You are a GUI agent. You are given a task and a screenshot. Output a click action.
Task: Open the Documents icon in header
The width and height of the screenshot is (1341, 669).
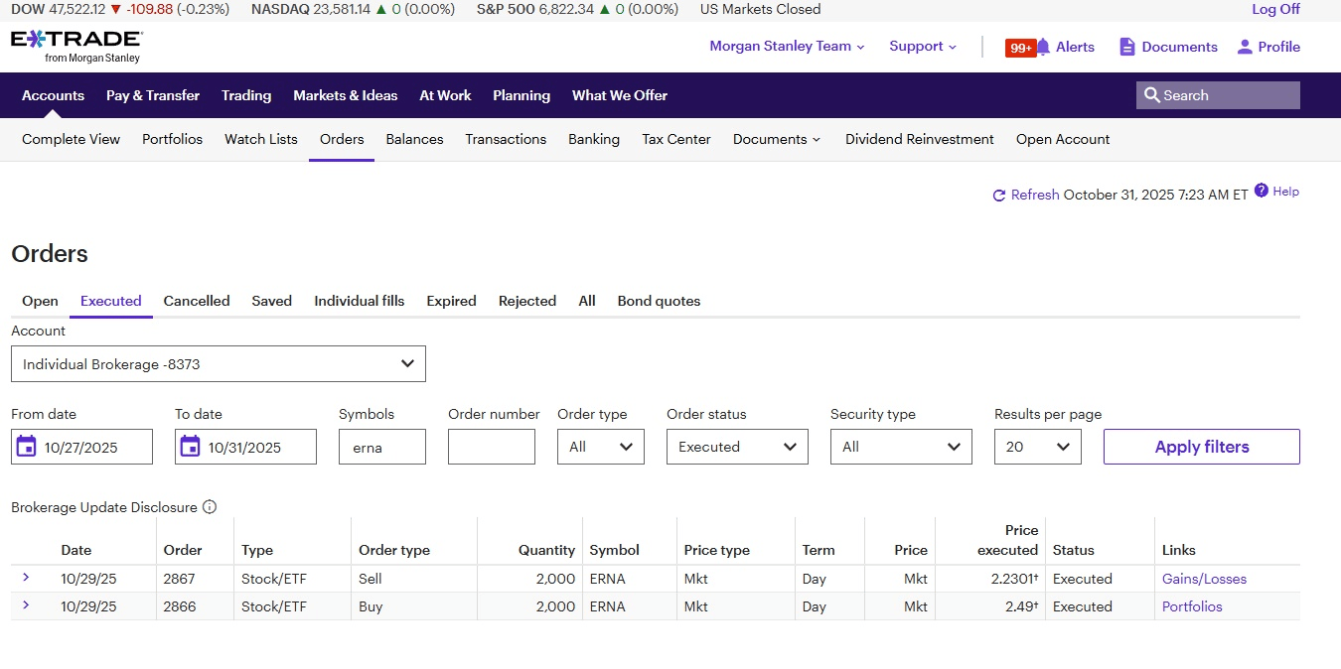point(1126,47)
